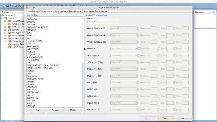This screenshot has width=217, height=122.
Task: Expand the Process Model tree node
Action: tap(5, 36)
